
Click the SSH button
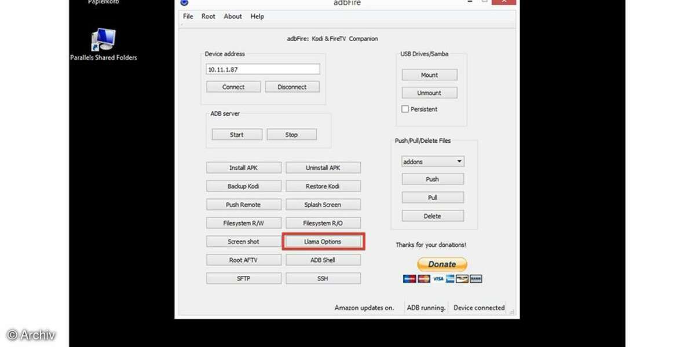pyautogui.click(x=323, y=278)
